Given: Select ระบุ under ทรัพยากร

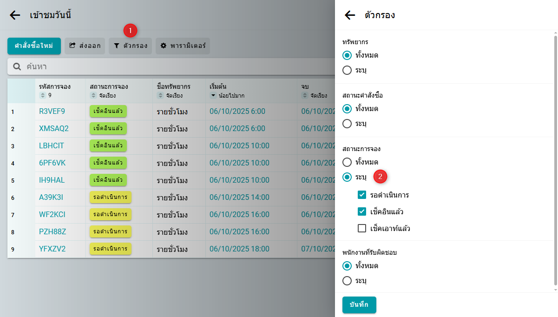Looking at the screenshot, I should pyautogui.click(x=347, y=70).
